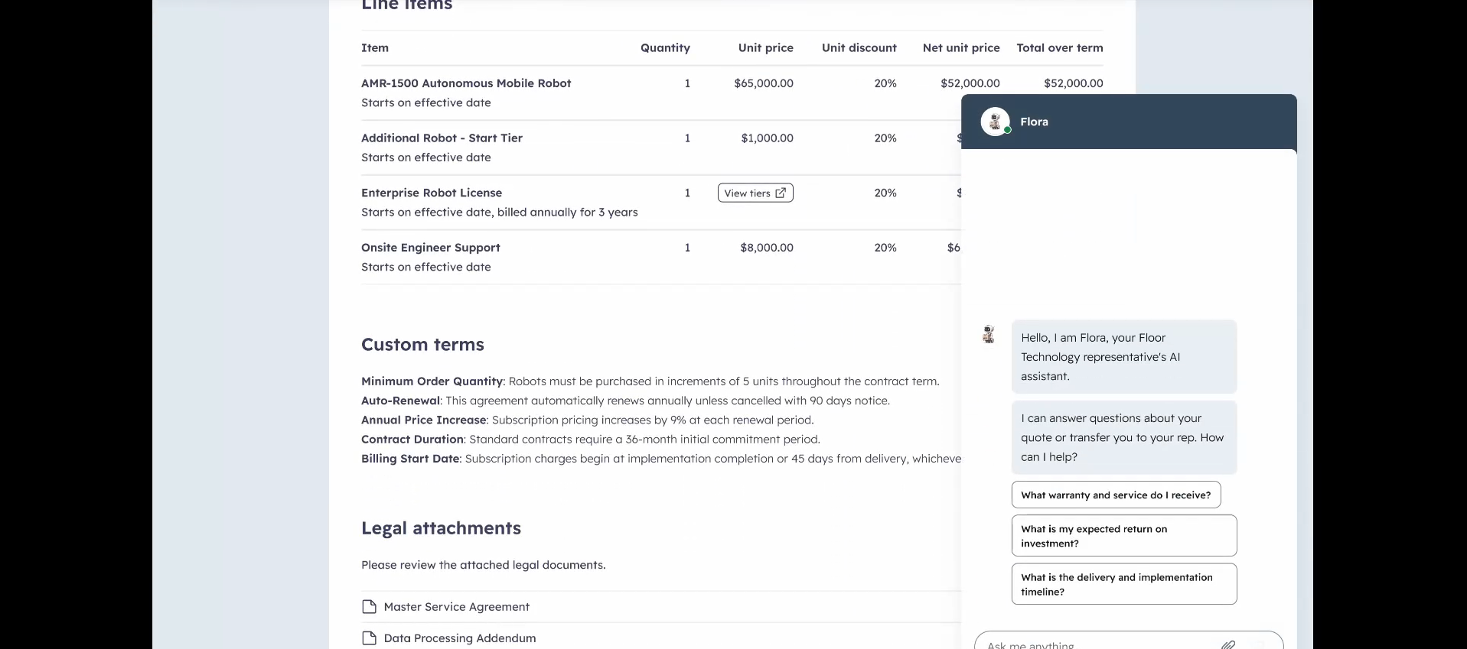
Task: Click the Onsite Engineer Support line item
Action: point(430,248)
